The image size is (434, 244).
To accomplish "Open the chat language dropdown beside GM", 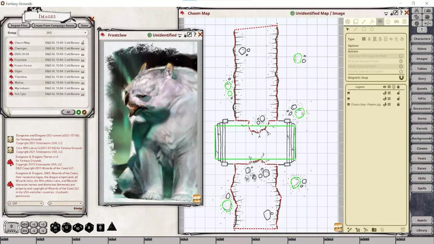I will click(x=65, y=203).
